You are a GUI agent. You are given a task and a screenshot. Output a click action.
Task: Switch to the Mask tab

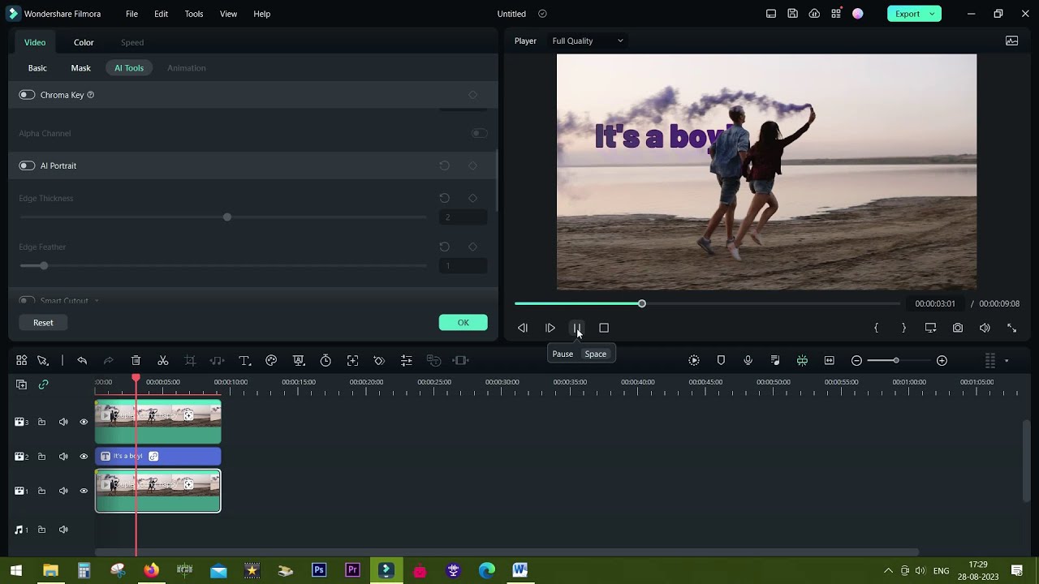(x=80, y=68)
